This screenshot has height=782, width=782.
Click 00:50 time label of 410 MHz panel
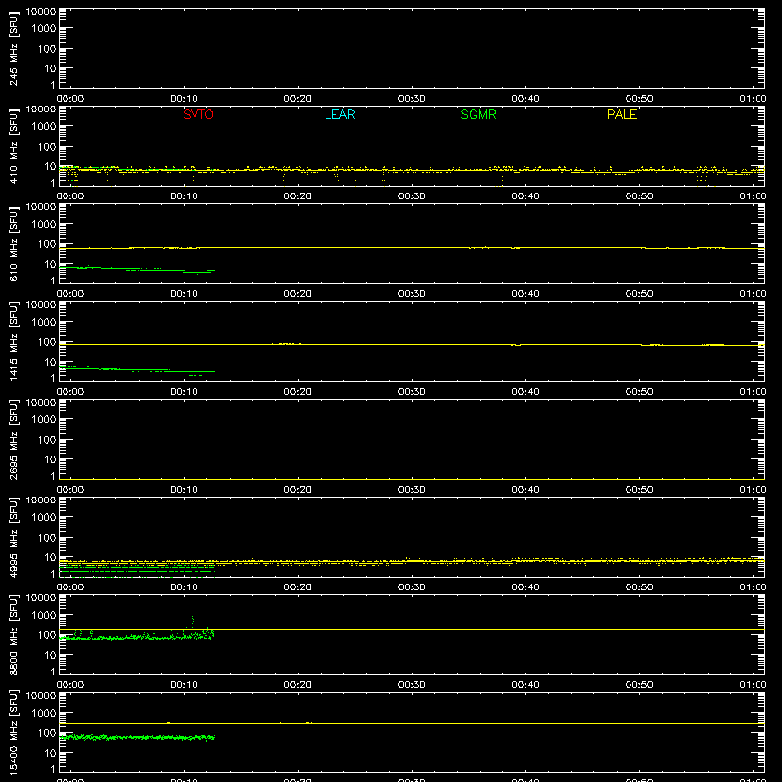639,196
